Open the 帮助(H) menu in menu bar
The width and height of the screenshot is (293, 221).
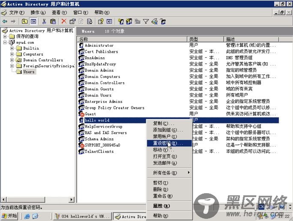point(102,12)
